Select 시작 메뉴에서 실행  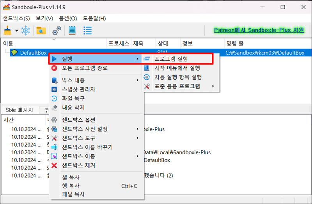[x=181, y=68]
